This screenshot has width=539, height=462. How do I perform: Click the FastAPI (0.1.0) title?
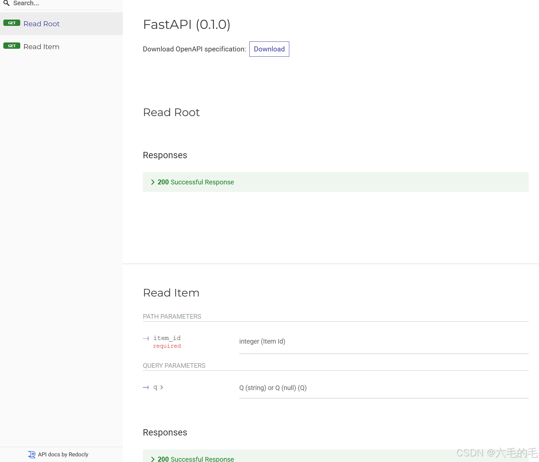(x=187, y=25)
